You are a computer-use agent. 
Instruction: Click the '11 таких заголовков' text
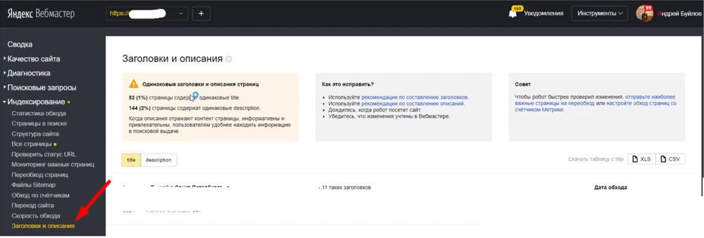pos(346,188)
